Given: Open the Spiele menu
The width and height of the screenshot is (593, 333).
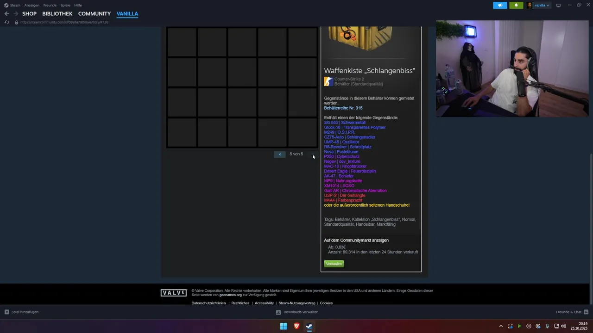Looking at the screenshot, I should pyautogui.click(x=65, y=5).
